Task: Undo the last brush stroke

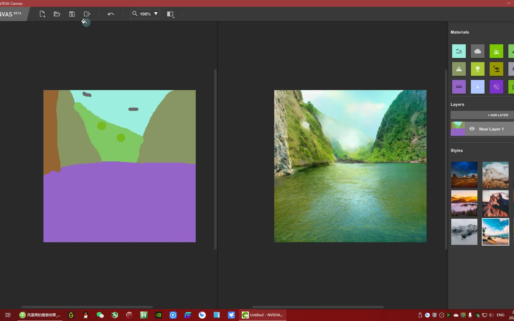Action: [x=111, y=14]
